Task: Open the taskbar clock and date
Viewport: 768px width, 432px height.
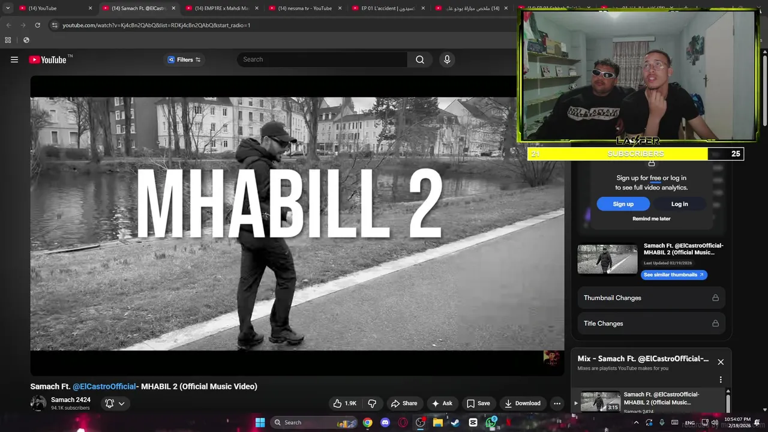Action: [737, 422]
